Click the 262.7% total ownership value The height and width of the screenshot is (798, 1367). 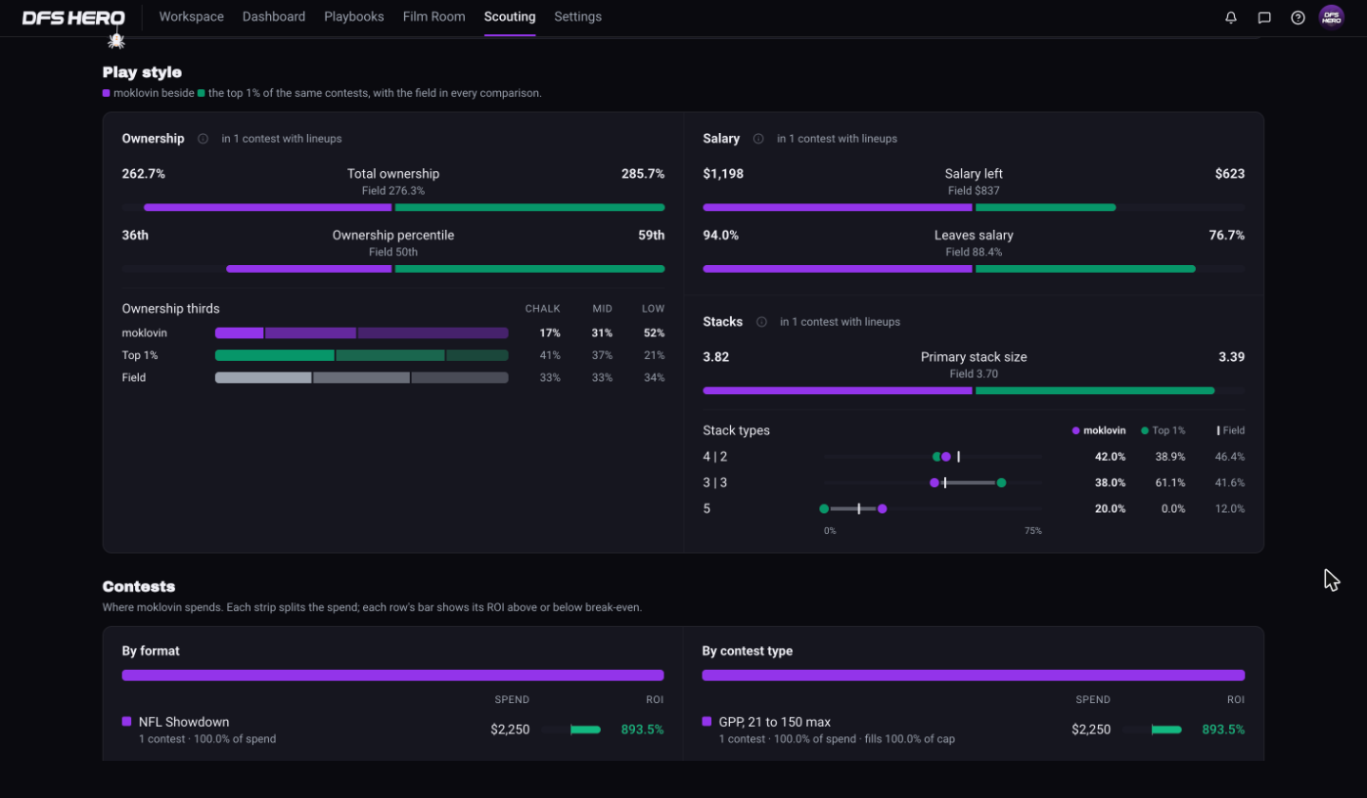pos(144,174)
